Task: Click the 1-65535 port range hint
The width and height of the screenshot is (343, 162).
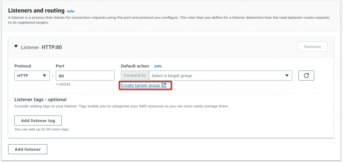Action: 63,84
